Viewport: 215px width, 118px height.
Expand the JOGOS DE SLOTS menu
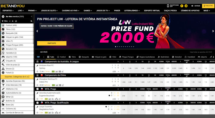49,10
